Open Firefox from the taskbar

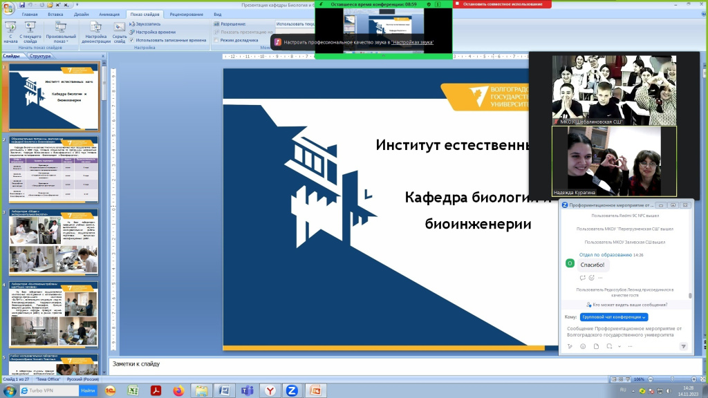click(179, 391)
